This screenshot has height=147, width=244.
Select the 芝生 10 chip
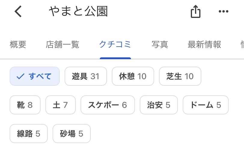[180, 76]
